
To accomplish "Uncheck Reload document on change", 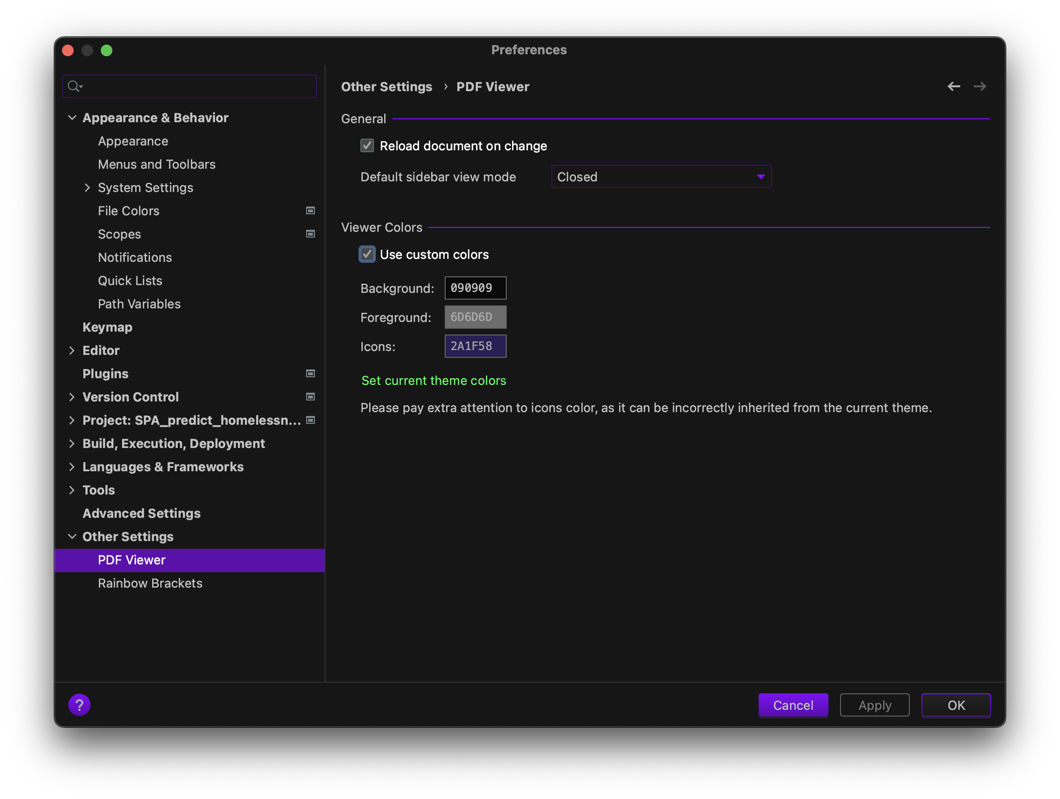I will pos(367,145).
